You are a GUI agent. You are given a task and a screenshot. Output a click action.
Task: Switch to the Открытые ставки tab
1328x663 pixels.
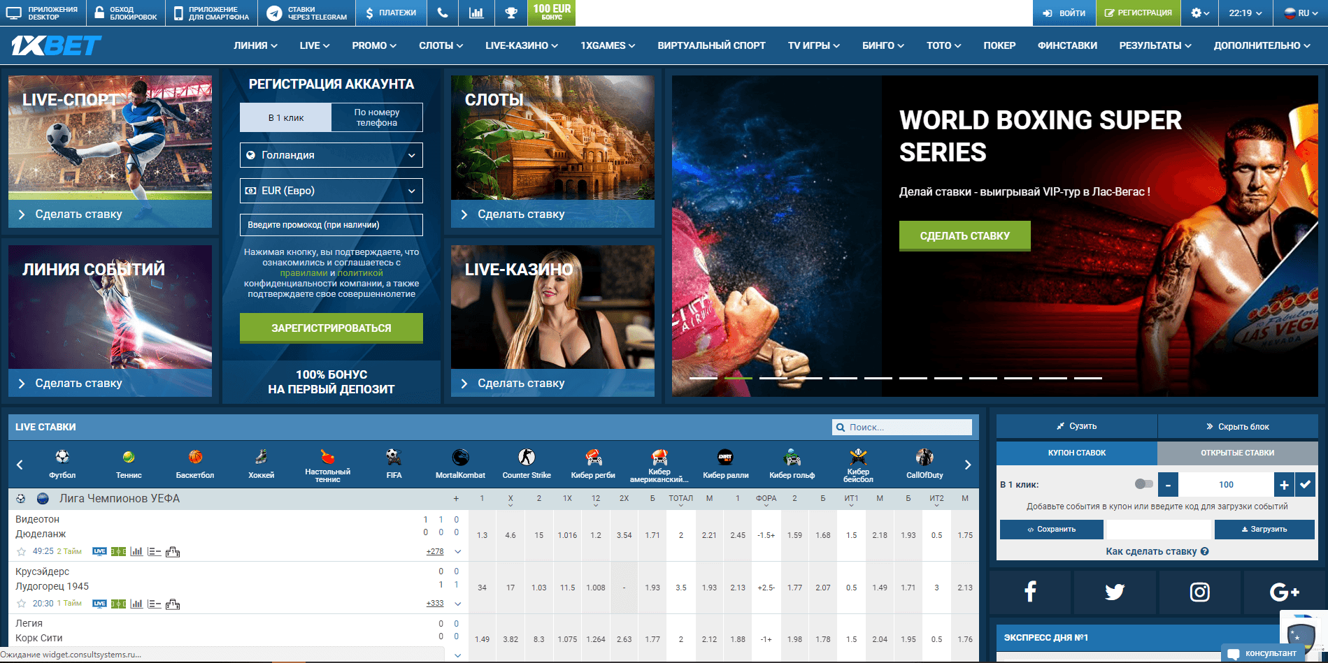tap(1237, 453)
